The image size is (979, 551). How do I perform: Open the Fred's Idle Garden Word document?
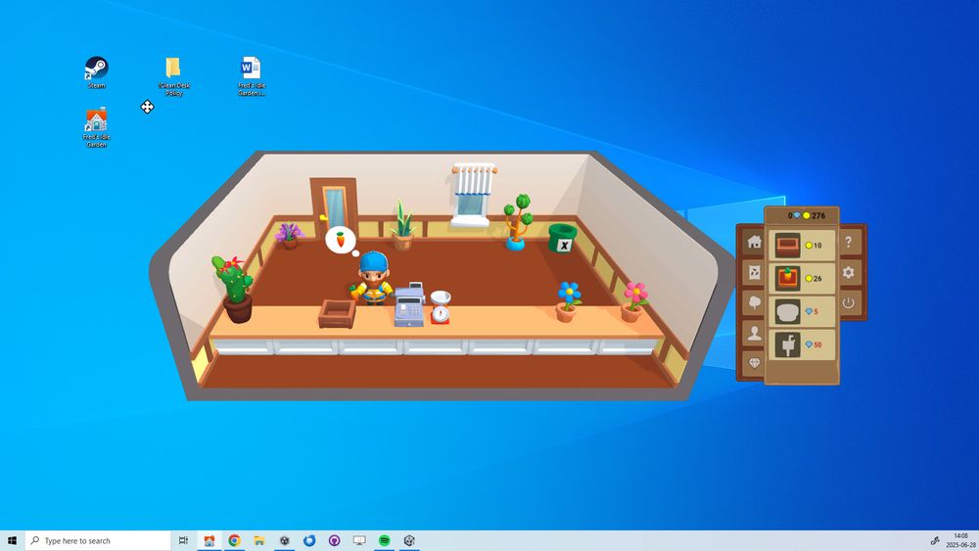(x=251, y=76)
